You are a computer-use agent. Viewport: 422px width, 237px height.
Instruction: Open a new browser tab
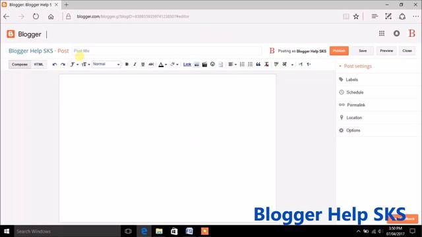(x=66, y=5)
